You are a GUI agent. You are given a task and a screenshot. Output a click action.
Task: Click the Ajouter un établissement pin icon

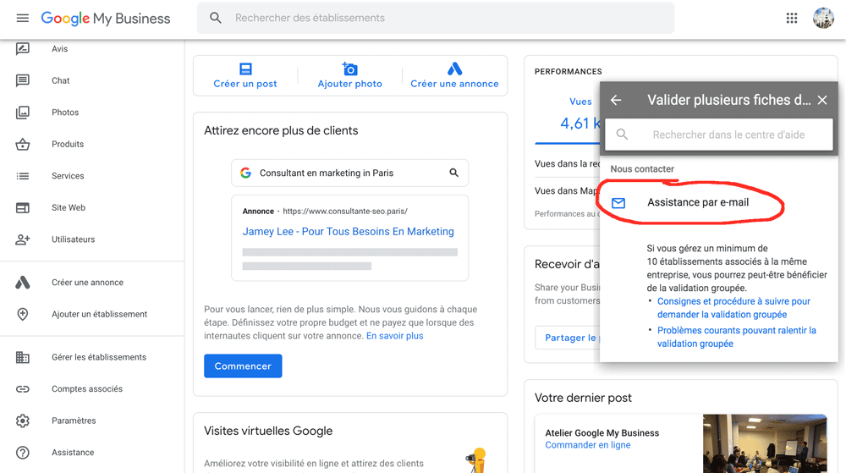[x=23, y=314]
